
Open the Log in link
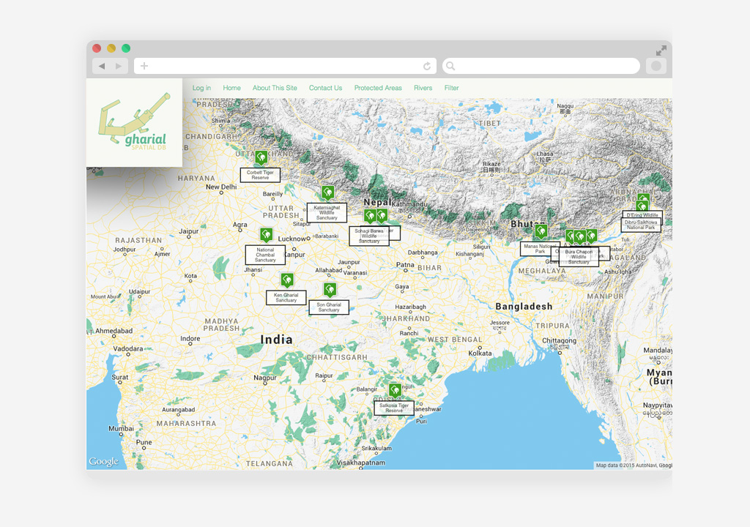point(201,88)
